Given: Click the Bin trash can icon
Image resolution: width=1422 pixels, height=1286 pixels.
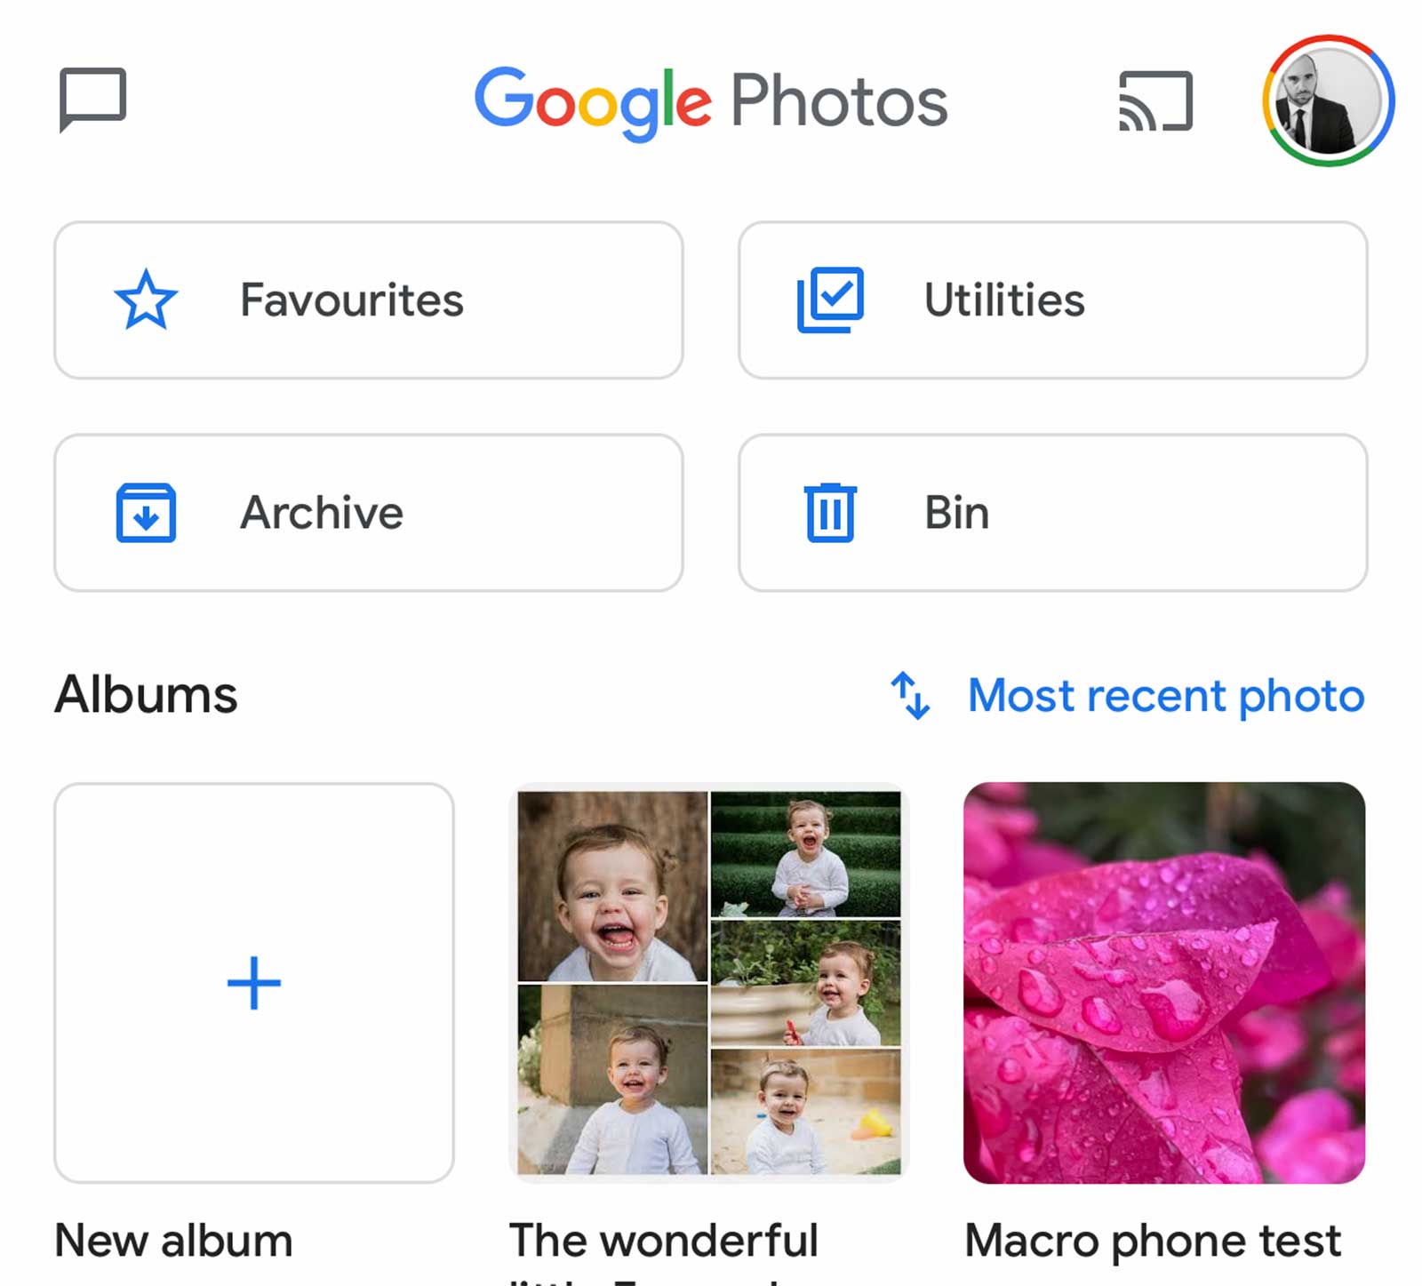Looking at the screenshot, I should [x=830, y=513].
